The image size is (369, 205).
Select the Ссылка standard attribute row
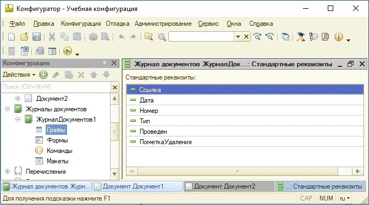coord(245,89)
